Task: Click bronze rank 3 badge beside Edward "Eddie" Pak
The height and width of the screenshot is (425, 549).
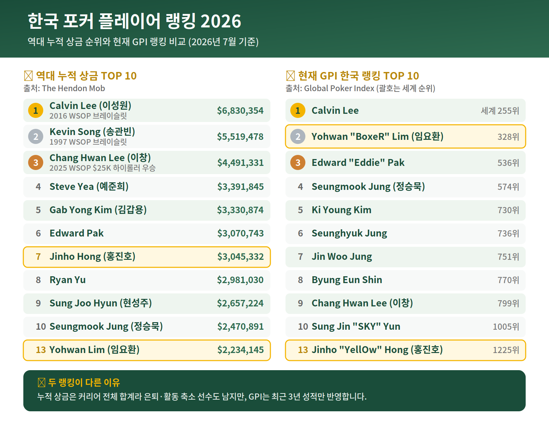Action: (298, 162)
